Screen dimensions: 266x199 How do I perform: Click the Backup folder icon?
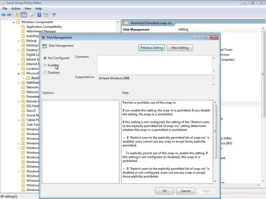[x=23, y=41]
